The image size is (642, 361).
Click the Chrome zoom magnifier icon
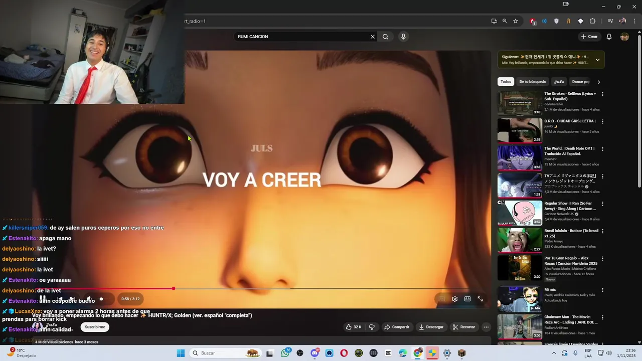[x=505, y=21]
